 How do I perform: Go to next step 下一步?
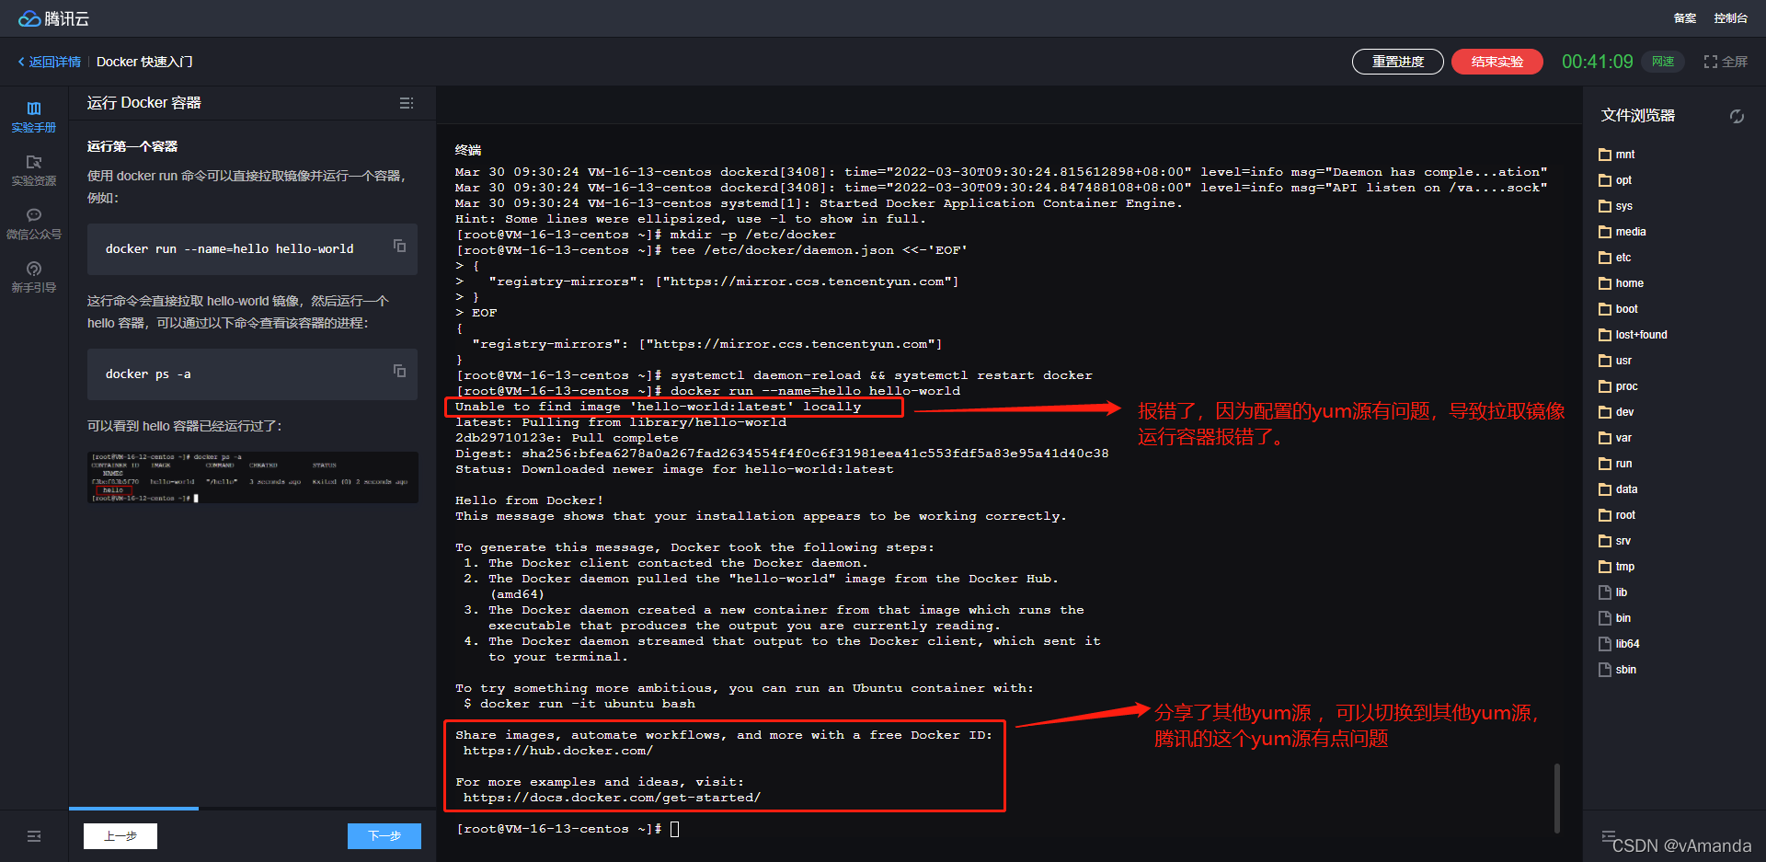coord(384,836)
